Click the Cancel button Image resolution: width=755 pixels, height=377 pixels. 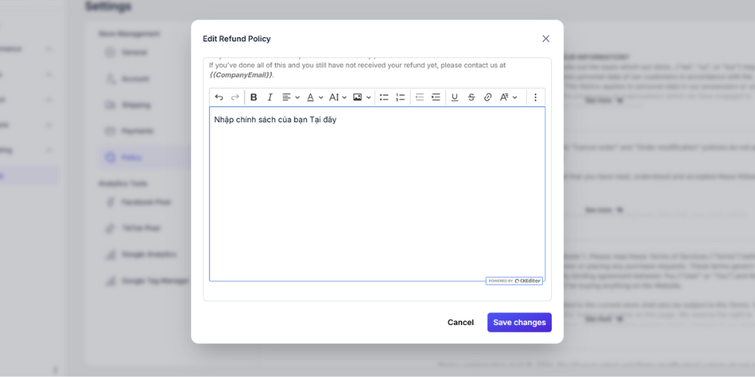[461, 322]
